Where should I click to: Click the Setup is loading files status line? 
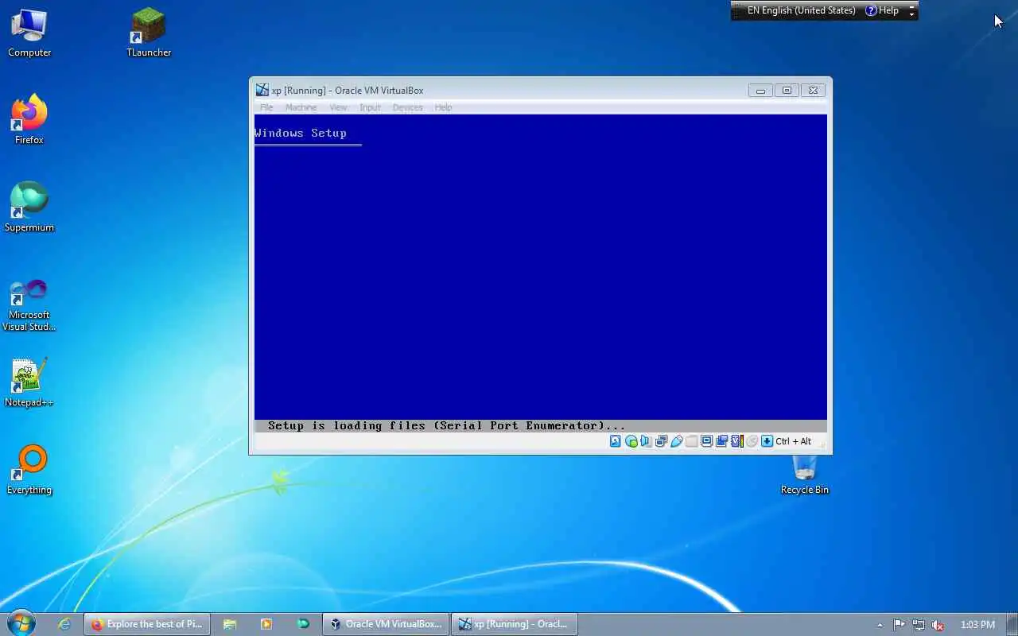point(446,425)
